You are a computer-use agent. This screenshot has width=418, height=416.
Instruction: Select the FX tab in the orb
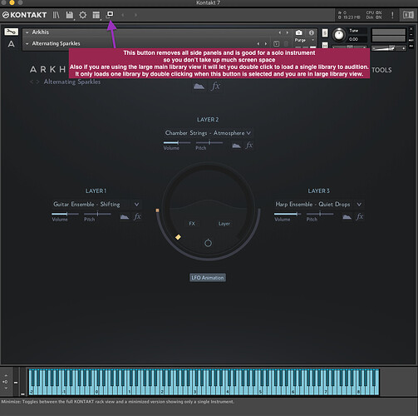tap(192, 224)
